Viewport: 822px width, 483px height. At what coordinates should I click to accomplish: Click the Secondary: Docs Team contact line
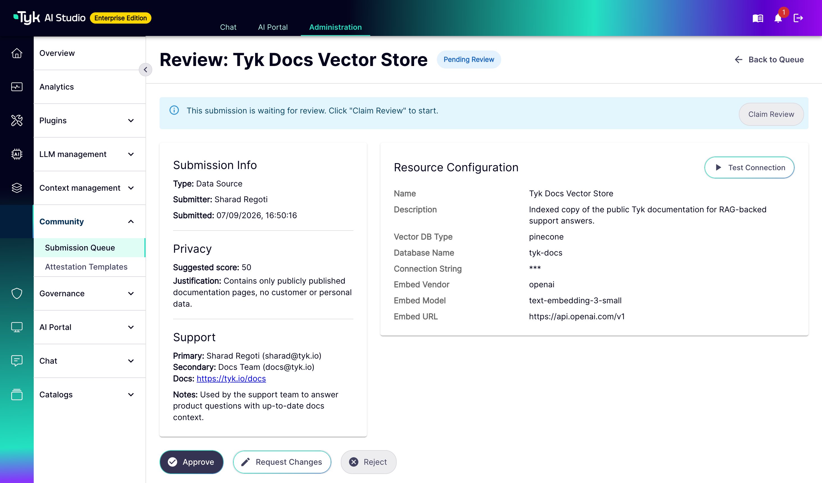point(244,367)
